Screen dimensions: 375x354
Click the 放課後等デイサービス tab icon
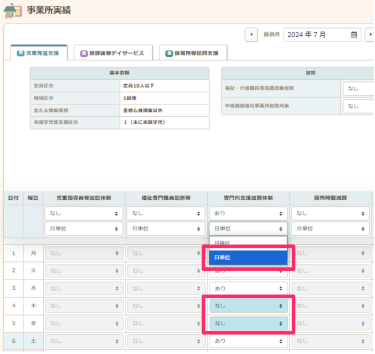[84, 54]
